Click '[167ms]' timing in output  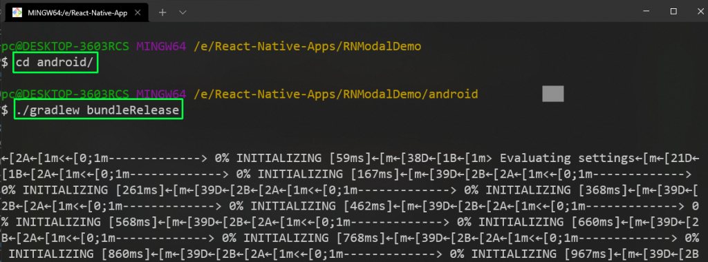(x=376, y=174)
